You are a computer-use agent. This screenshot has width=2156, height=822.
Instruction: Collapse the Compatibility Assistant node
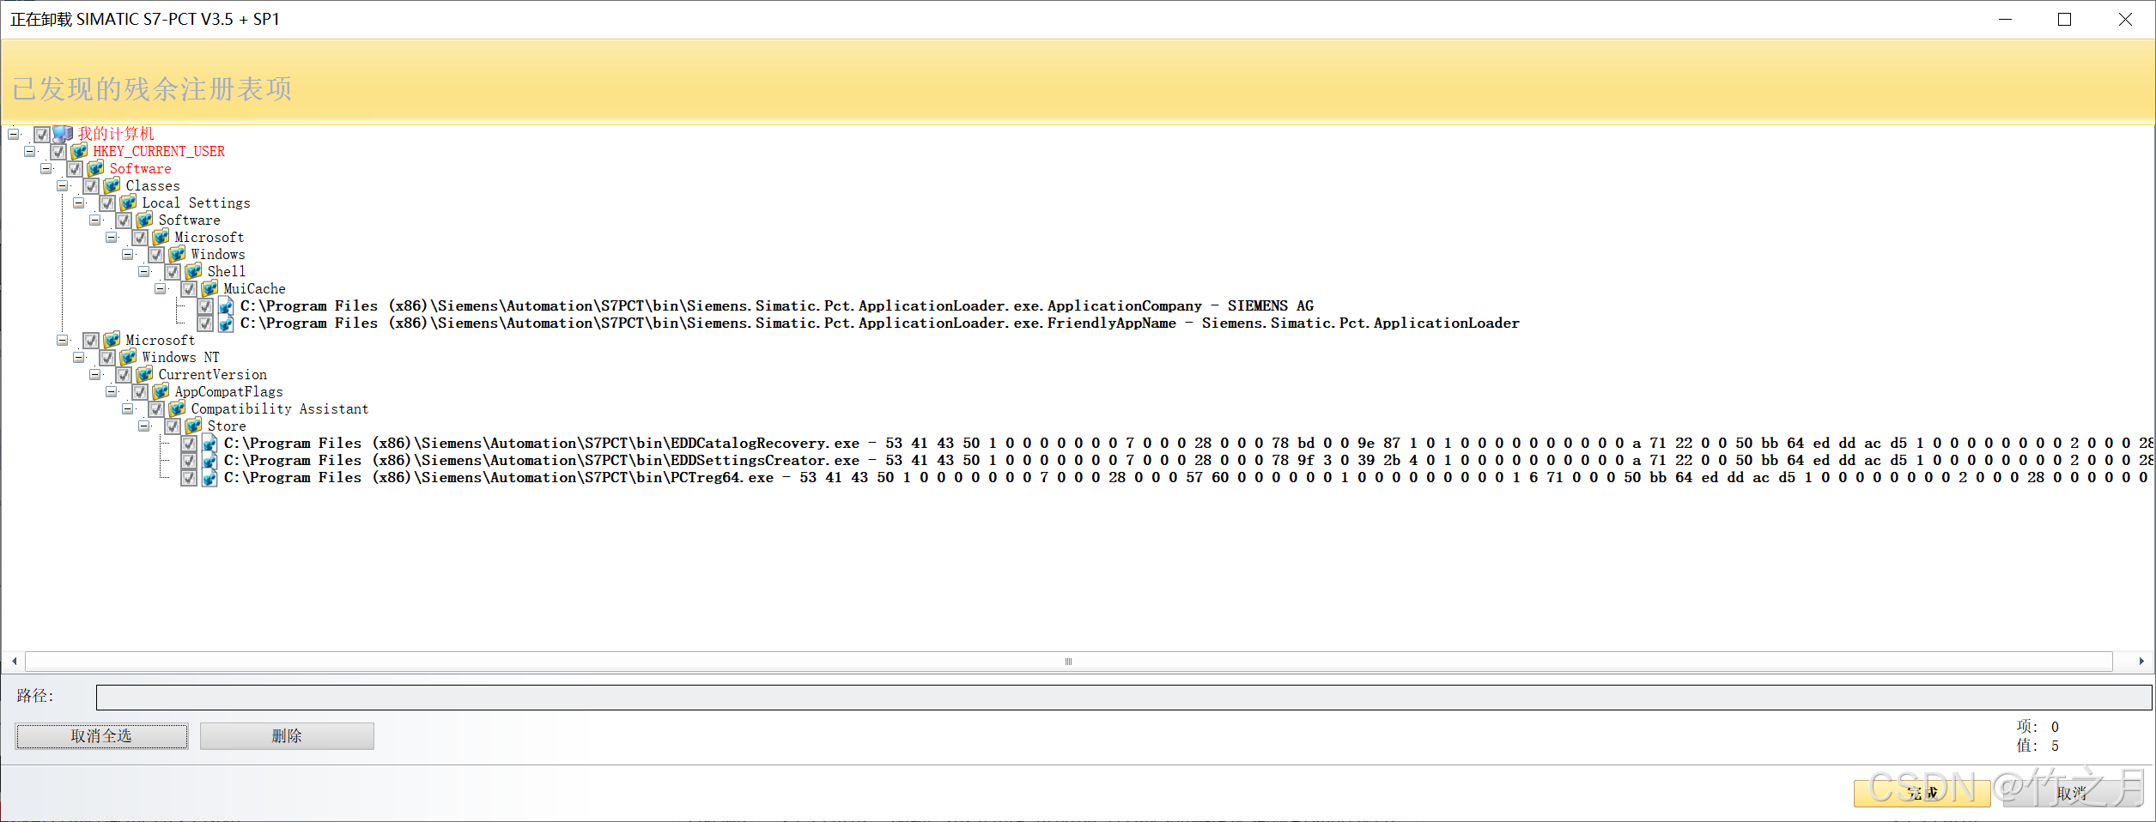pos(128,408)
